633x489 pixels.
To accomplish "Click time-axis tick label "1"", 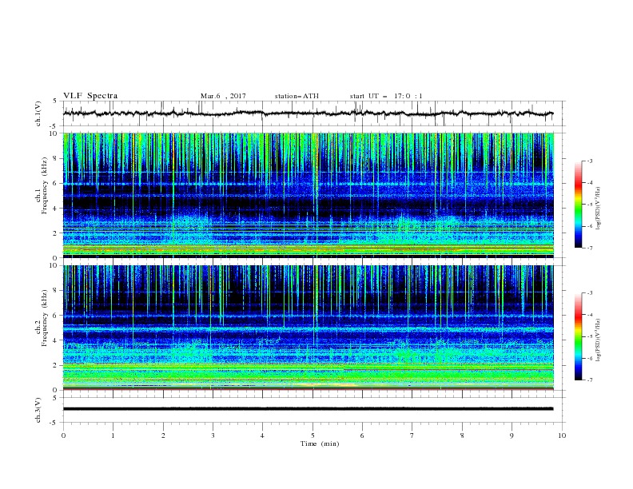I will point(113,435).
